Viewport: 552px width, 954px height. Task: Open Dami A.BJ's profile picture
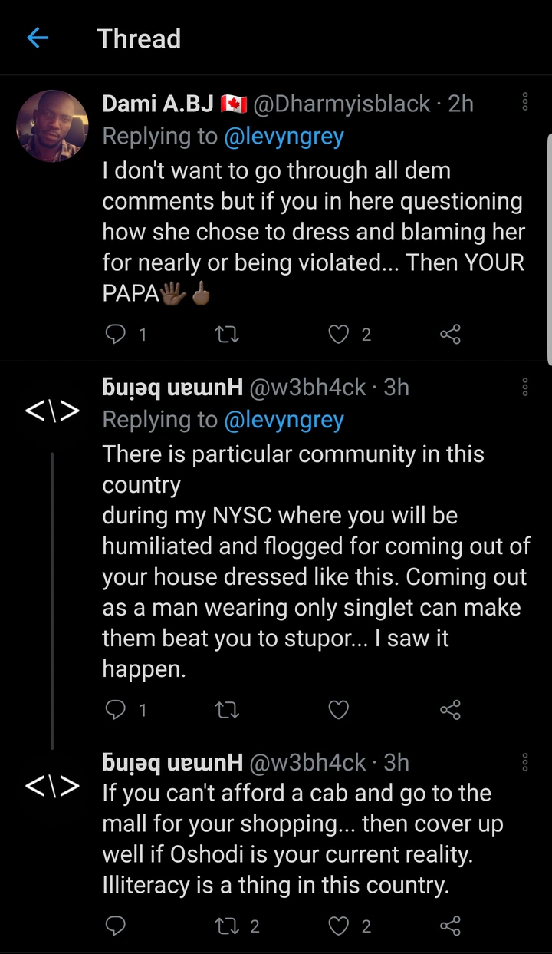pos(53,126)
